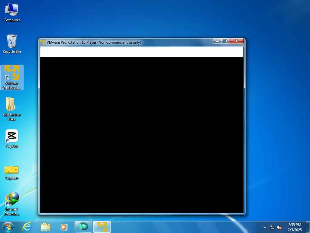The image size is (310, 233).
Task: Open the Windows Start menu
Action: coord(8,227)
